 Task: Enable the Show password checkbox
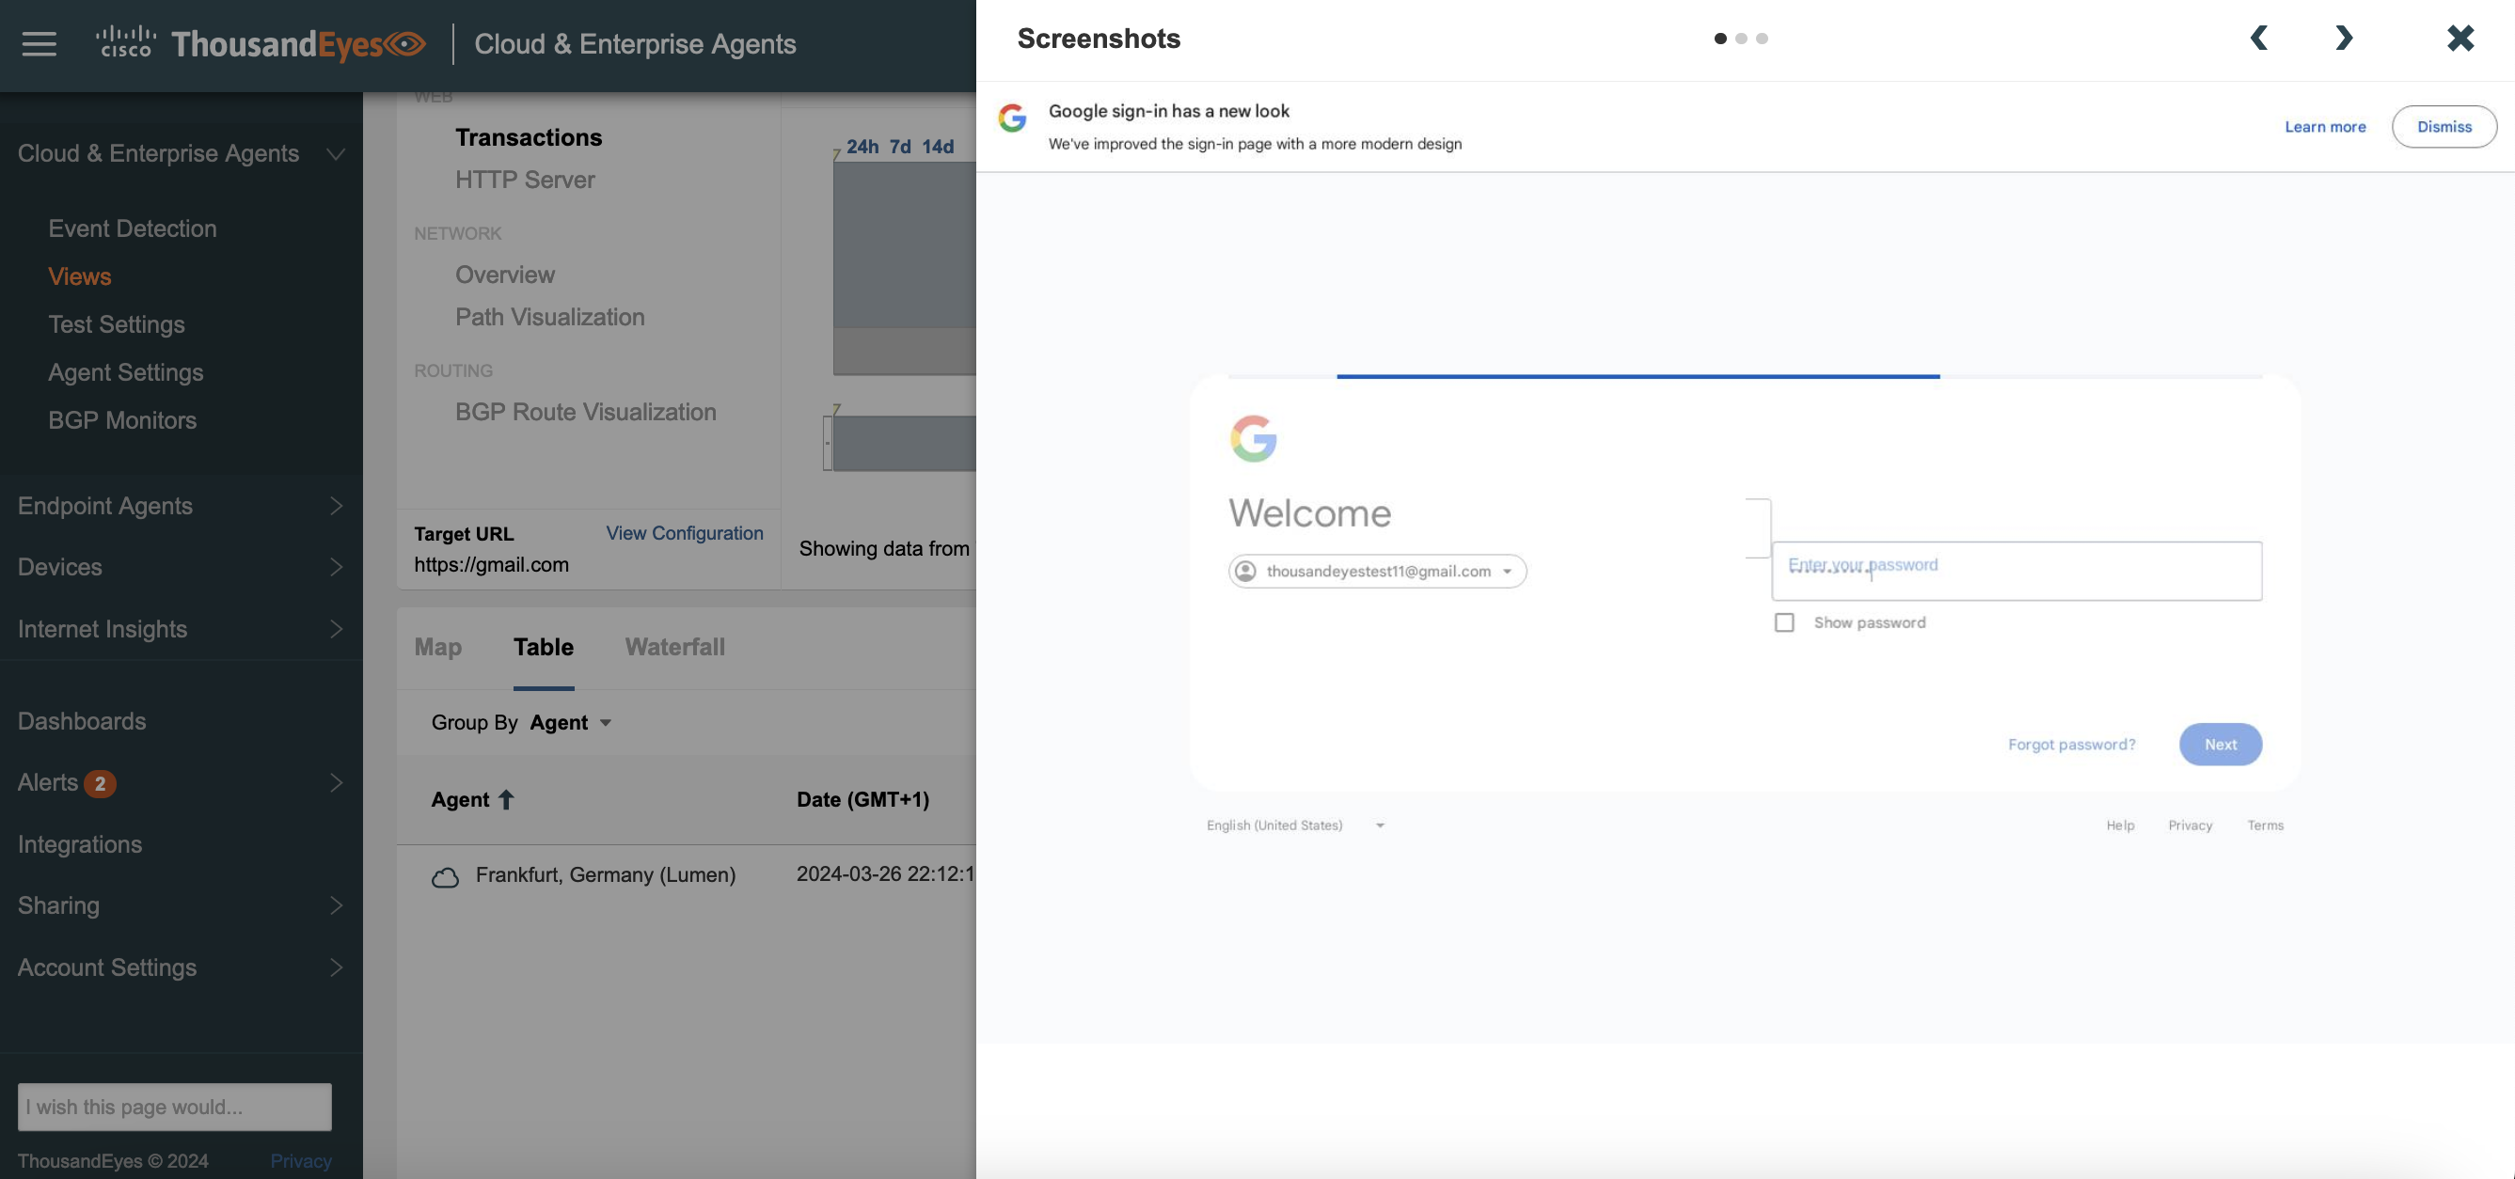click(1786, 621)
